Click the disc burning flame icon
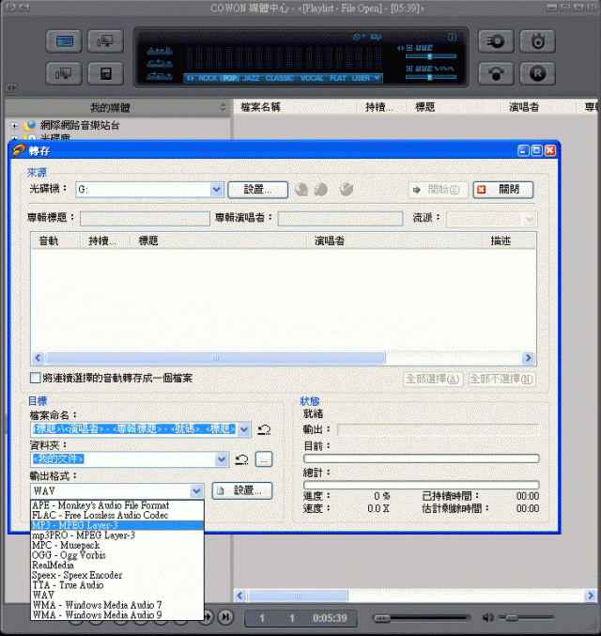Viewport: 601px width, 636px height. point(537,41)
